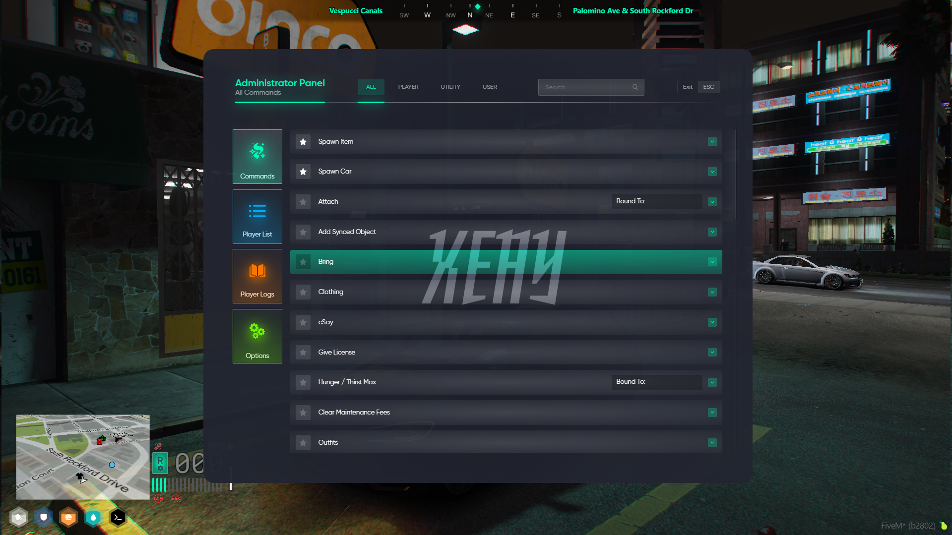952x535 pixels.
Task: Expand the Spawn Car command
Action: [x=712, y=172]
